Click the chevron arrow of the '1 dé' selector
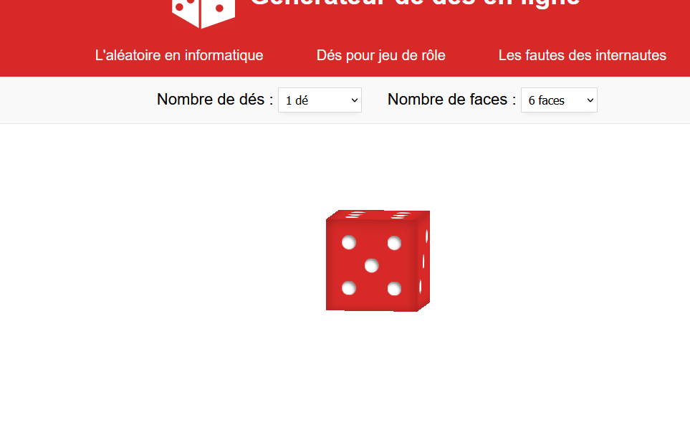The image size is (690, 440). click(354, 100)
